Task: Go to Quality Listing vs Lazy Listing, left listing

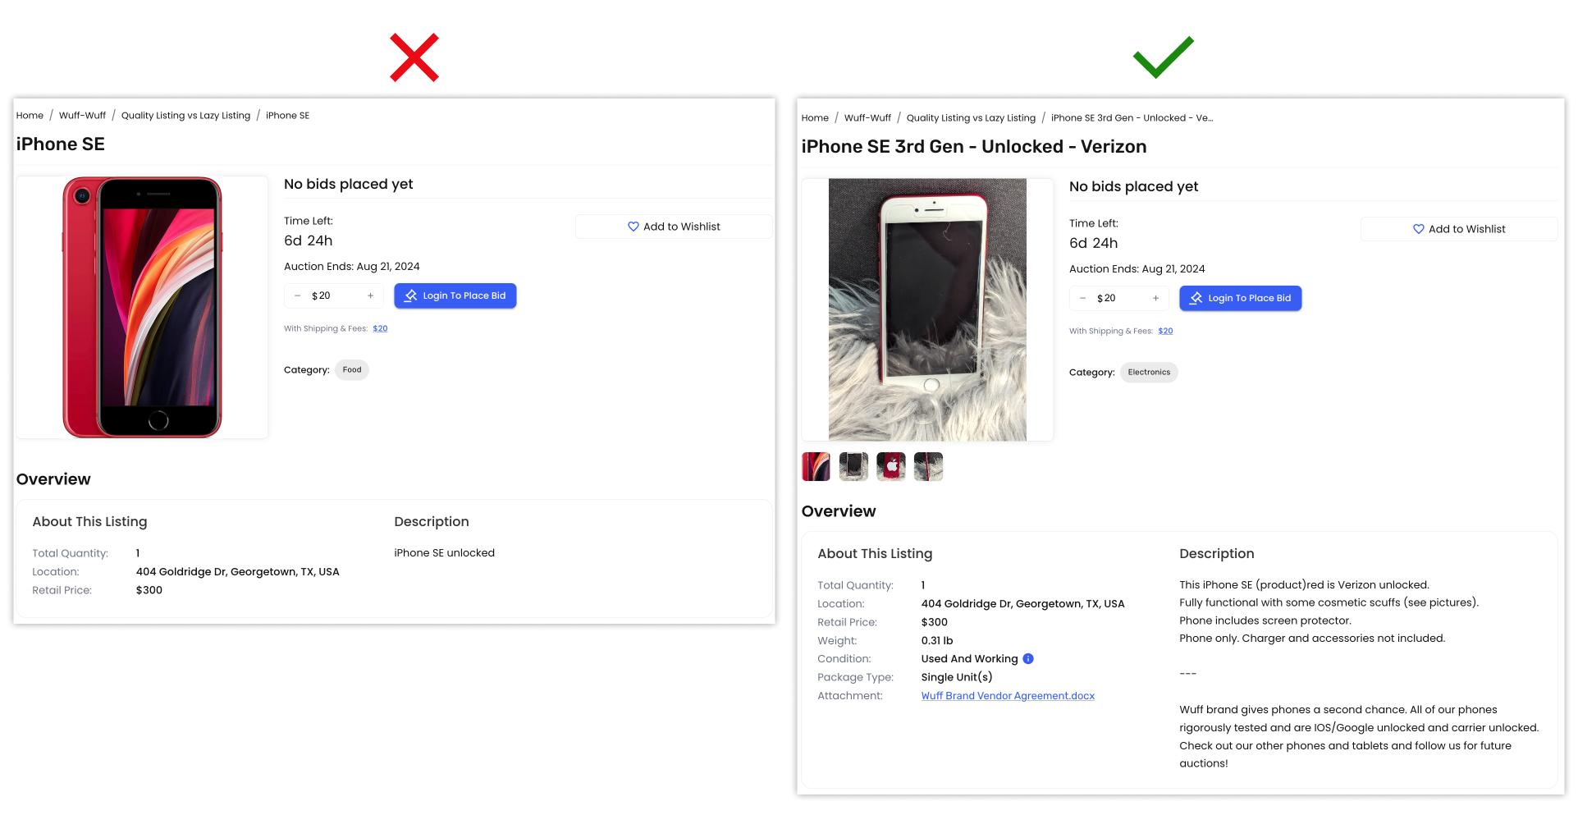Action: click(x=185, y=116)
